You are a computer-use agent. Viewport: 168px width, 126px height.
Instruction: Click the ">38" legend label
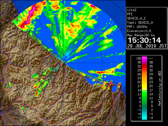[138, 59]
